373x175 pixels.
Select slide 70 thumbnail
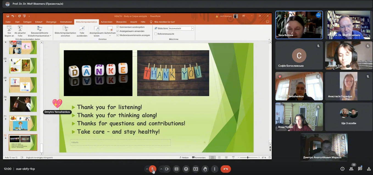click(23, 104)
